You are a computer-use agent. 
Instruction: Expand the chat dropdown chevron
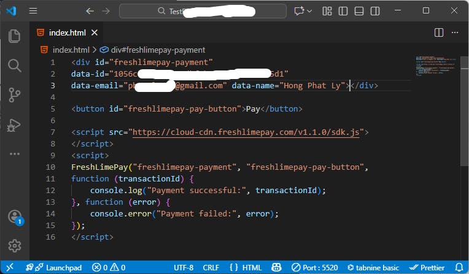(x=309, y=12)
